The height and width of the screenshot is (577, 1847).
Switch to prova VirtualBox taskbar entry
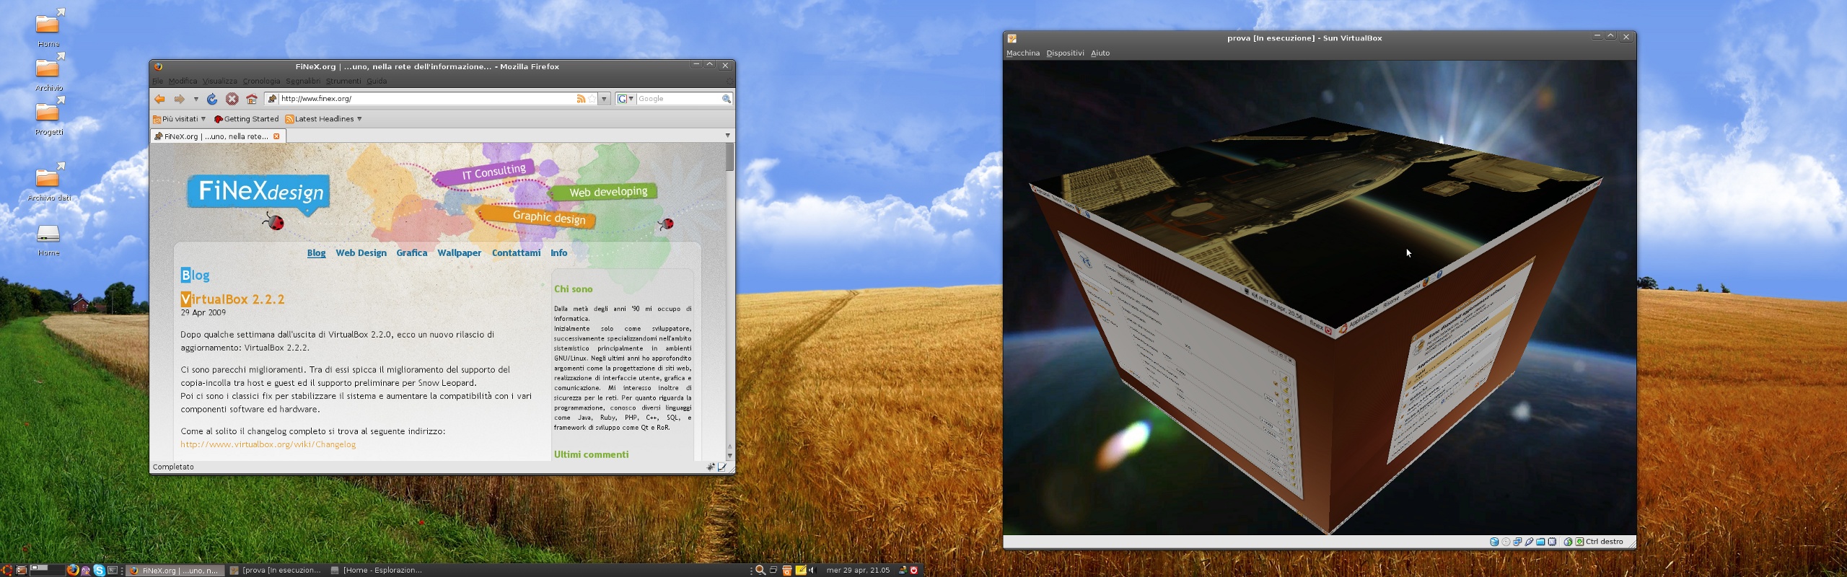[x=275, y=571]
